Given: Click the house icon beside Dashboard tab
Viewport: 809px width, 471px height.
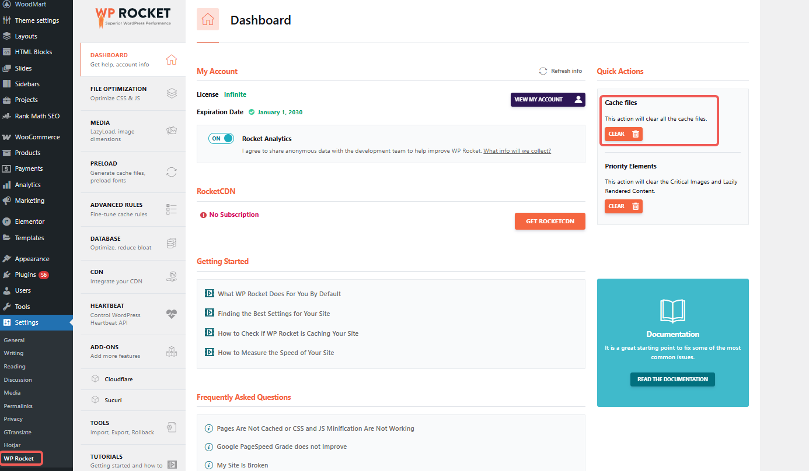Looking at the screenshot, I should tap(172, 59).
